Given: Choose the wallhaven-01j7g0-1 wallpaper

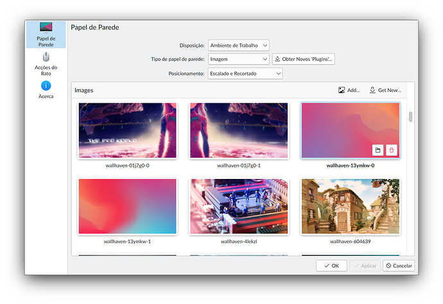Looking at the screenshot, I should 239,130.
